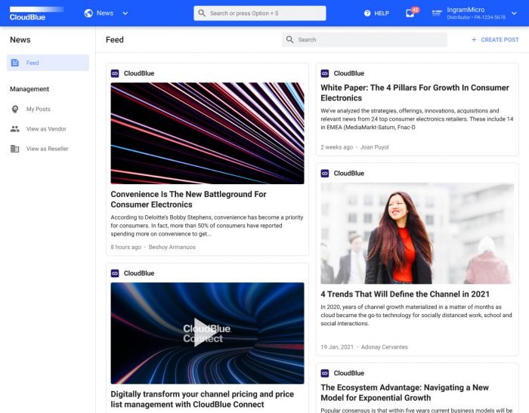Focus the 'Search or press Option + S' field
This screenshot has height=413, width=529.
[x=260, y=13]
